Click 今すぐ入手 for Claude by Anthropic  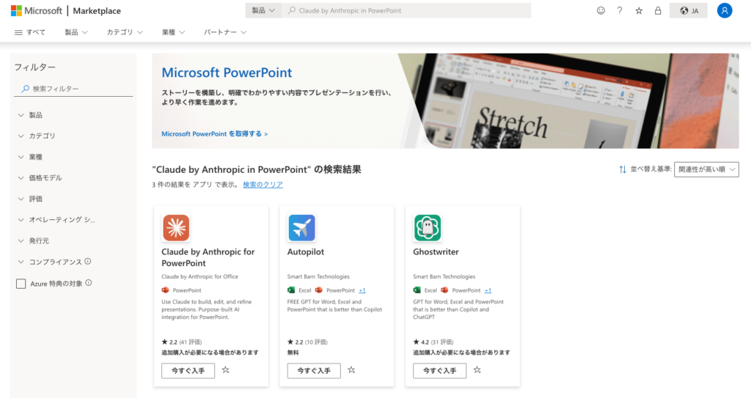[188, 371]
